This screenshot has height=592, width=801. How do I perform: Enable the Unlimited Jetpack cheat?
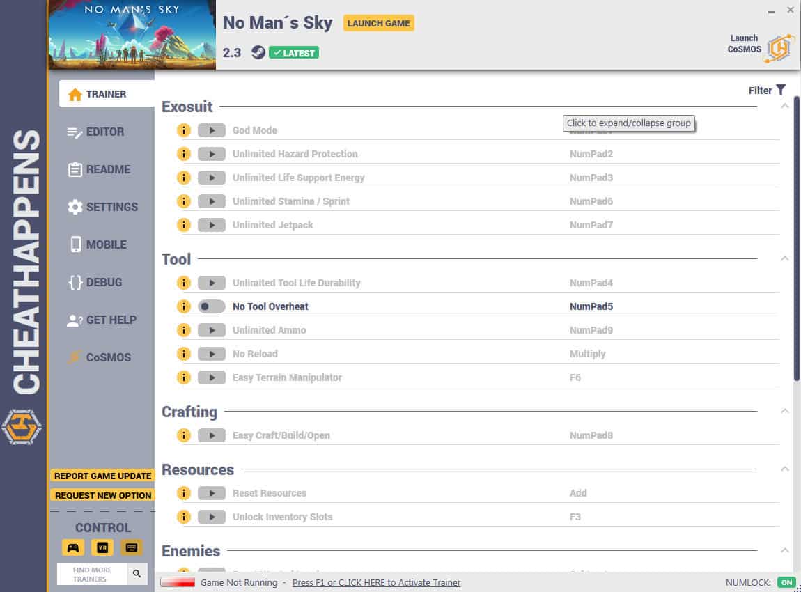[212, 225]
